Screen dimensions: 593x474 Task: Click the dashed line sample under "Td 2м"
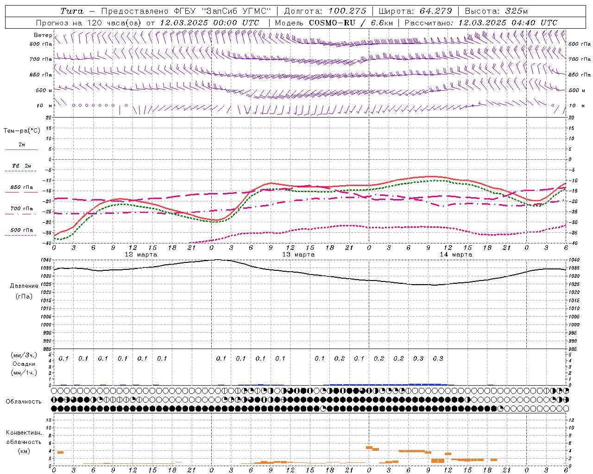click(x=21, y=171)
